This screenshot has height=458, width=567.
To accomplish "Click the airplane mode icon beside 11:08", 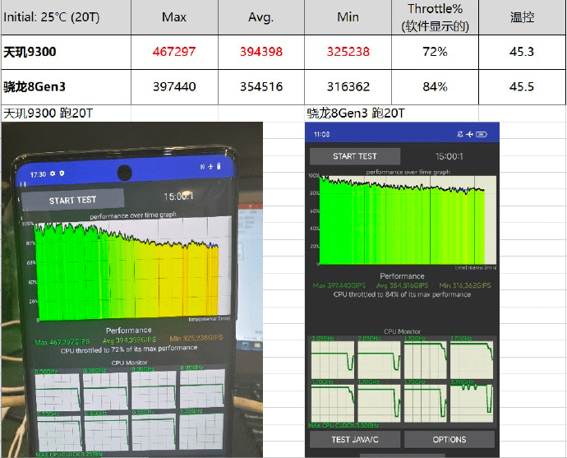I will point(469,134).
